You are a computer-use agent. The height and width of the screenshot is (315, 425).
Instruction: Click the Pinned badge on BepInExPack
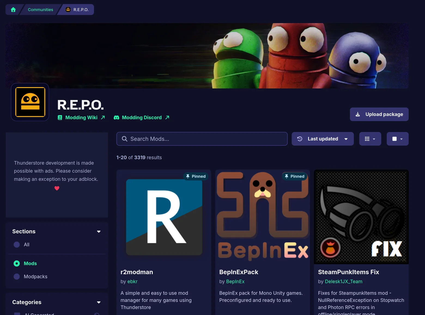coord(295,176)
